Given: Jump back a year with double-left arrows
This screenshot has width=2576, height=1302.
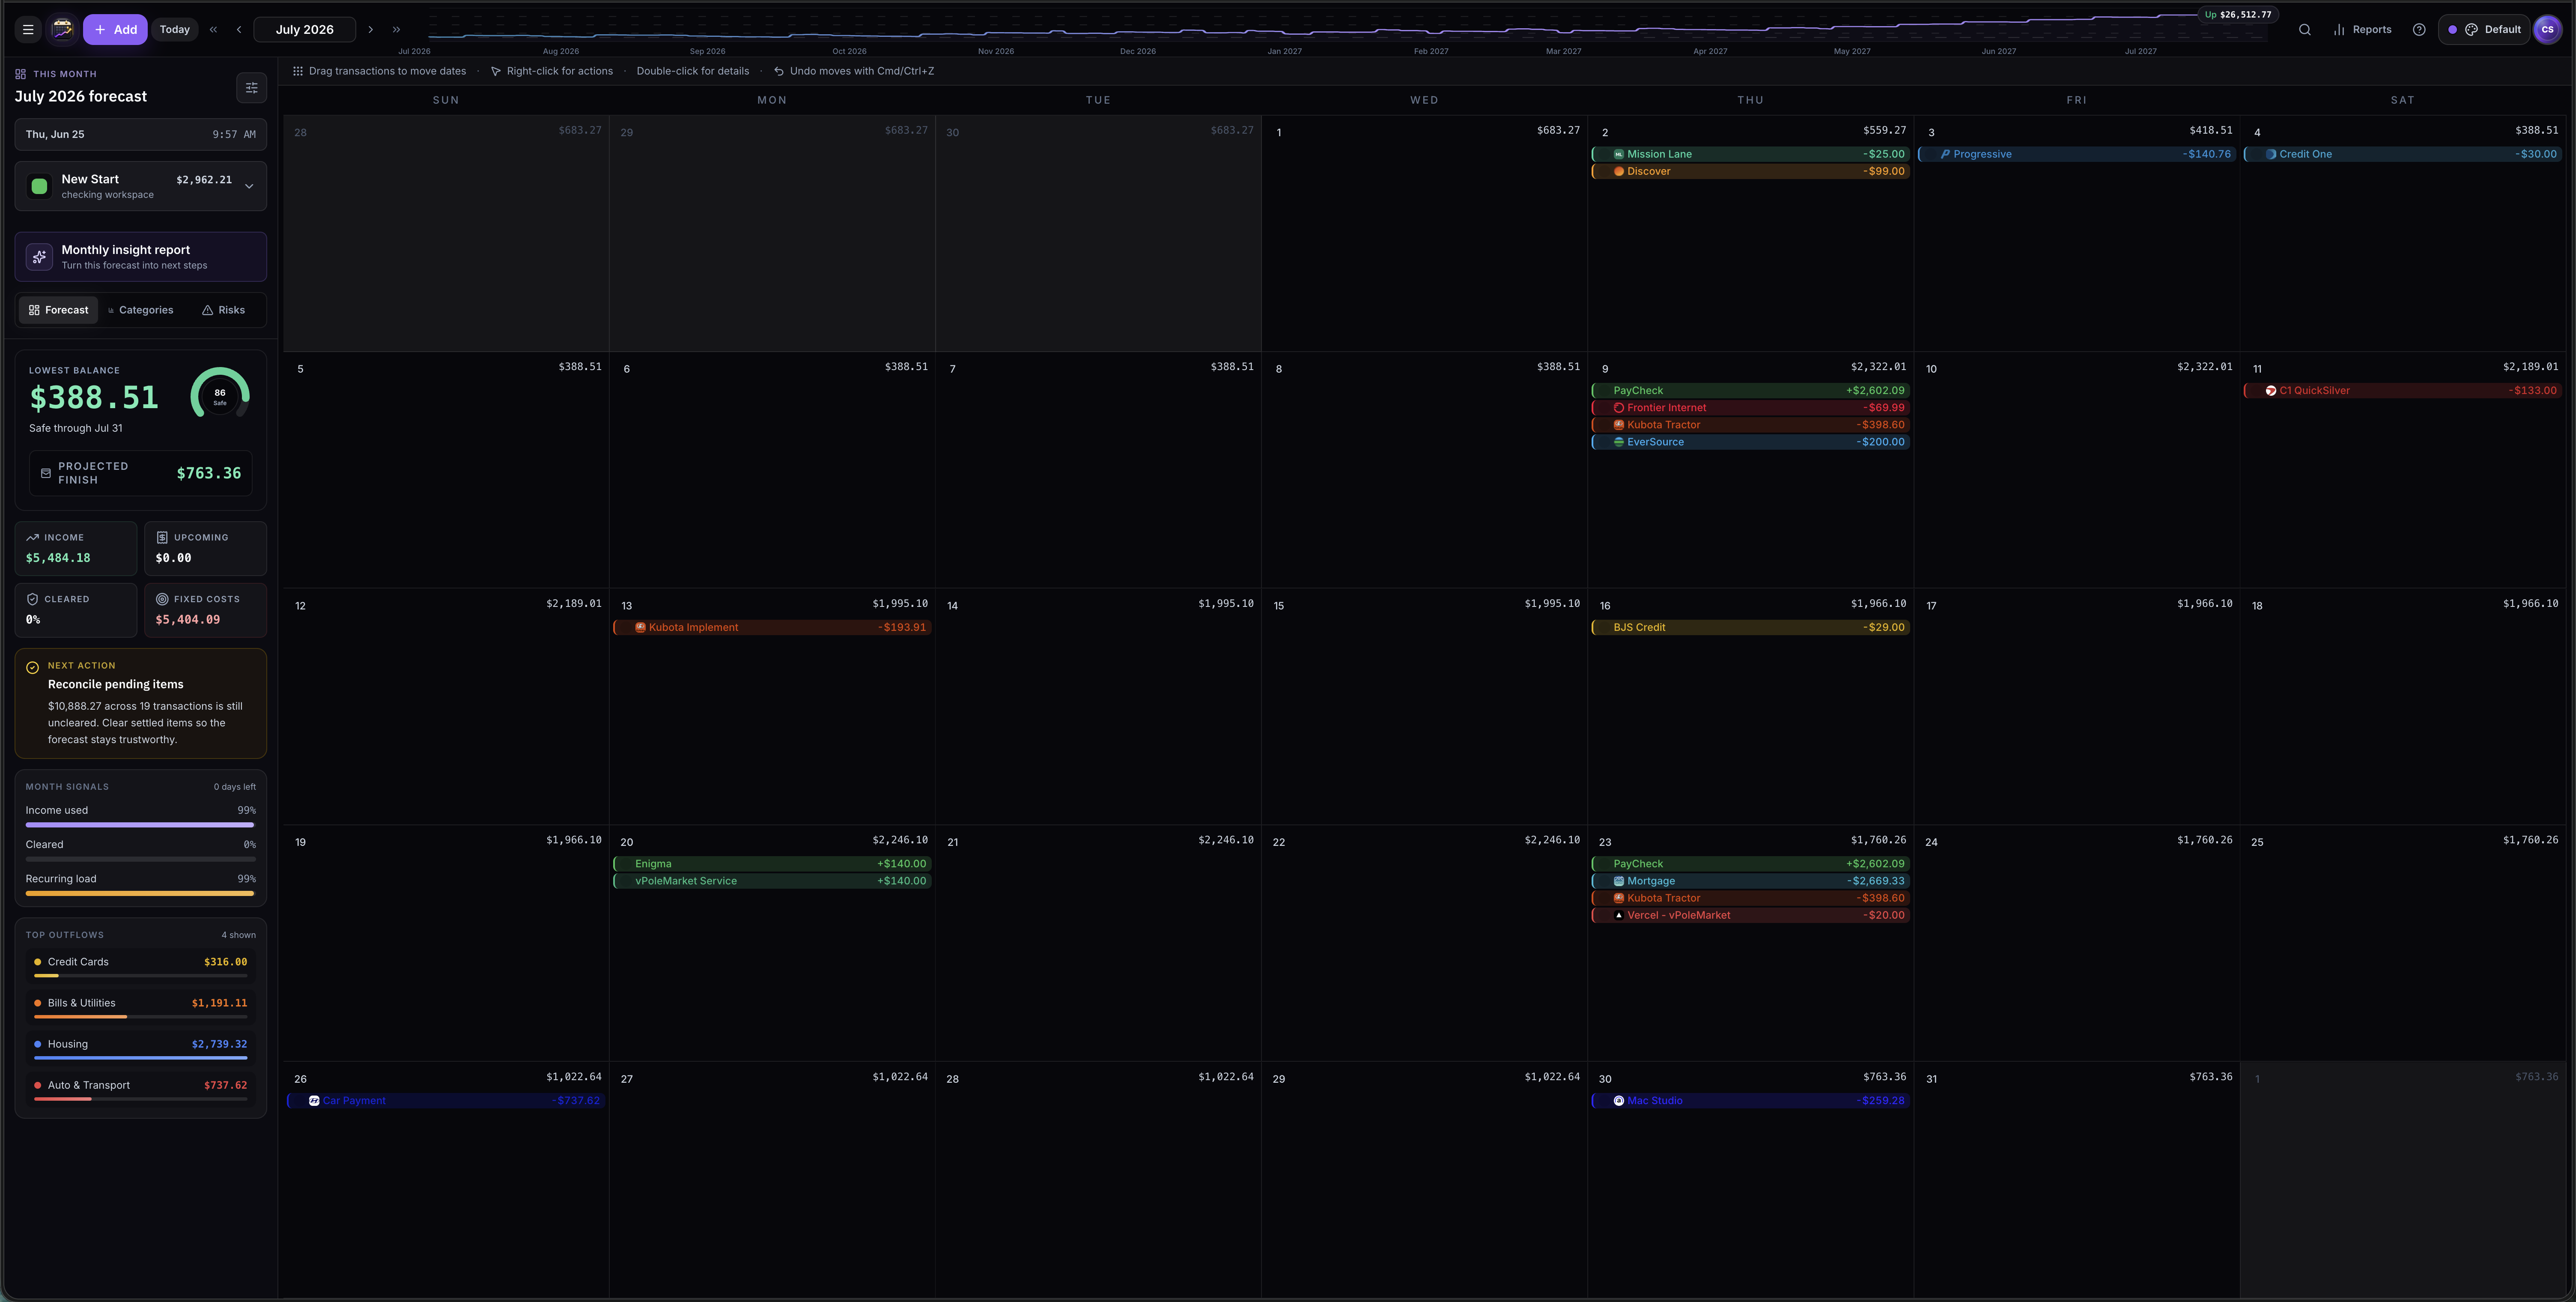Looking at the screenshot, I should 213,30.
